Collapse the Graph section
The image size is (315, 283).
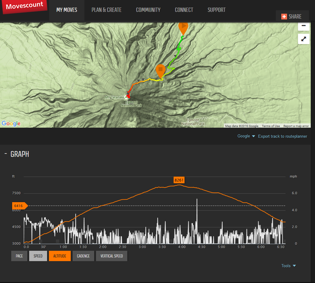[x=6, y=154]
